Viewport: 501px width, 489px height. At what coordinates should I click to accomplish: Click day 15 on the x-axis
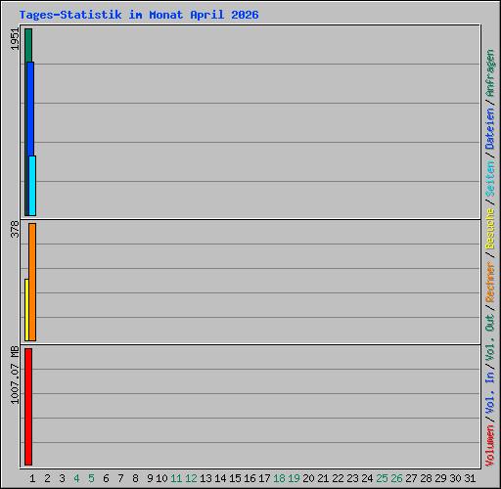235,478
